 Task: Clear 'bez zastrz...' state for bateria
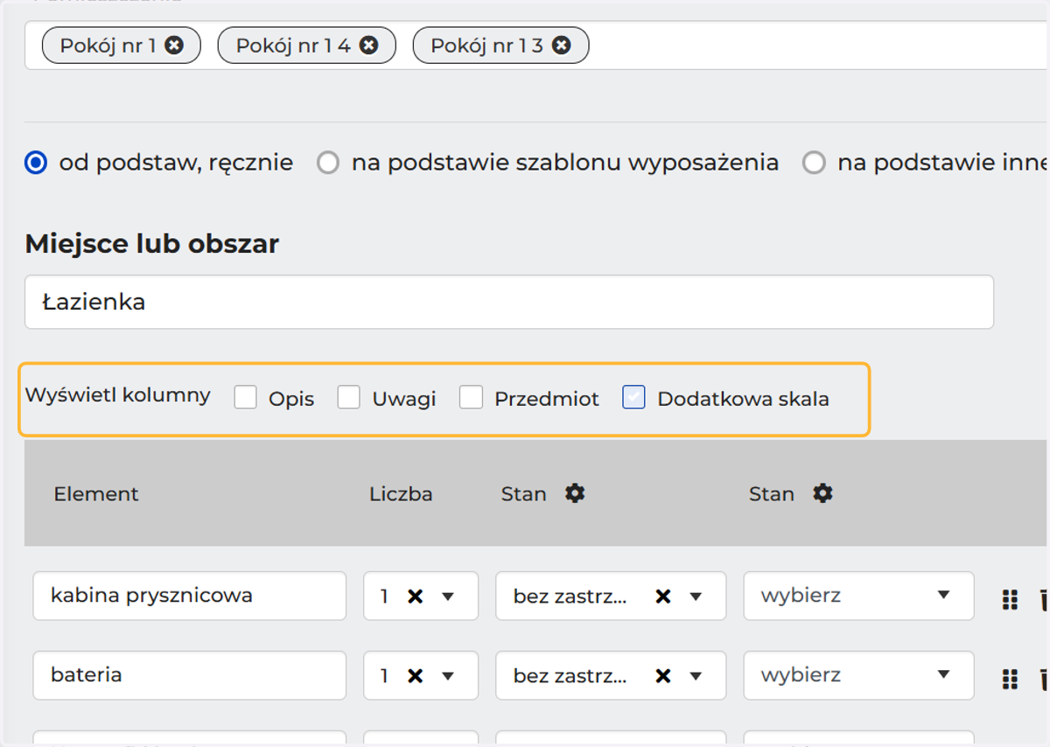663,675
